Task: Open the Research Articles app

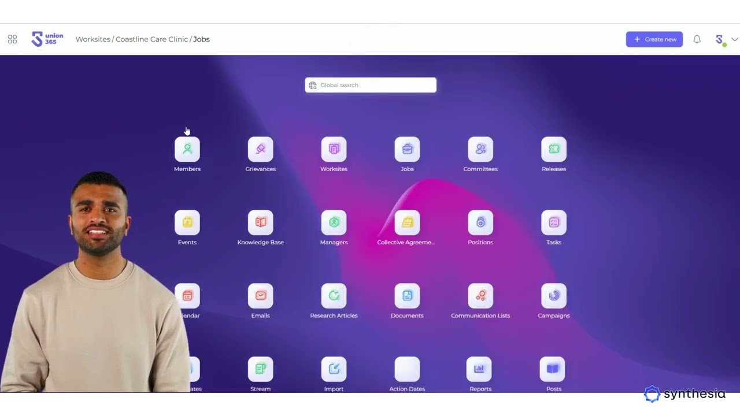Action: (334, 296)
